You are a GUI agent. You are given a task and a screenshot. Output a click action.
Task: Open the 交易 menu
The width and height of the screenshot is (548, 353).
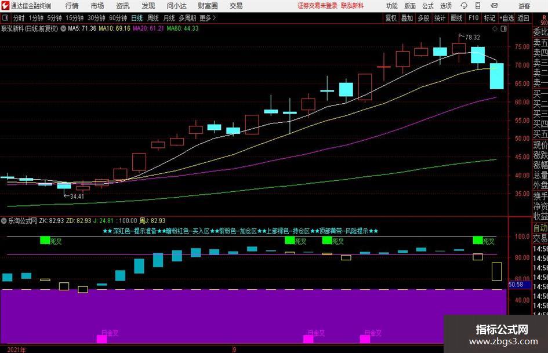[x=236, y=6]
